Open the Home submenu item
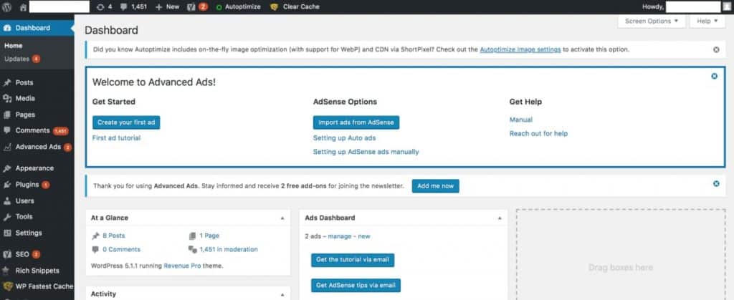The width and height of the screenshot is (734, 300). pyautogui.click(x=14, y=46)
